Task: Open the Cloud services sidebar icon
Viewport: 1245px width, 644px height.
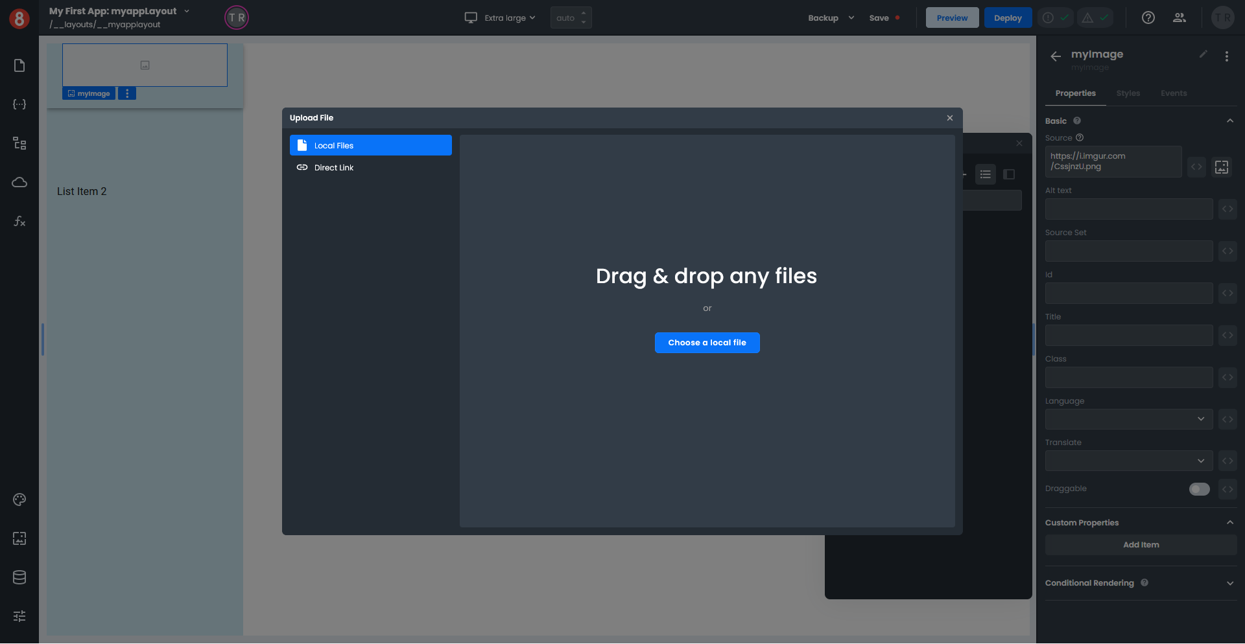Action: click(19, 182)
